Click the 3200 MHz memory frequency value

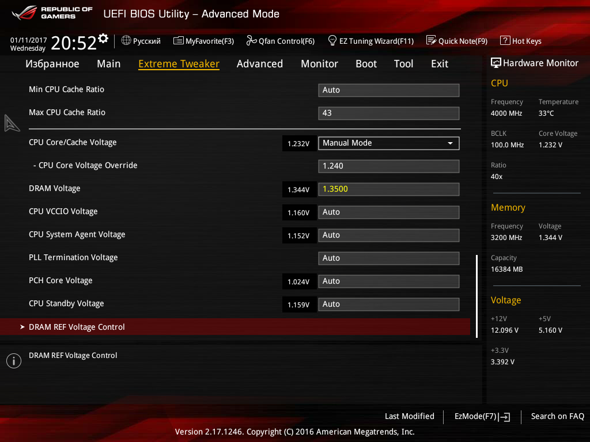(x=506, y=238)
